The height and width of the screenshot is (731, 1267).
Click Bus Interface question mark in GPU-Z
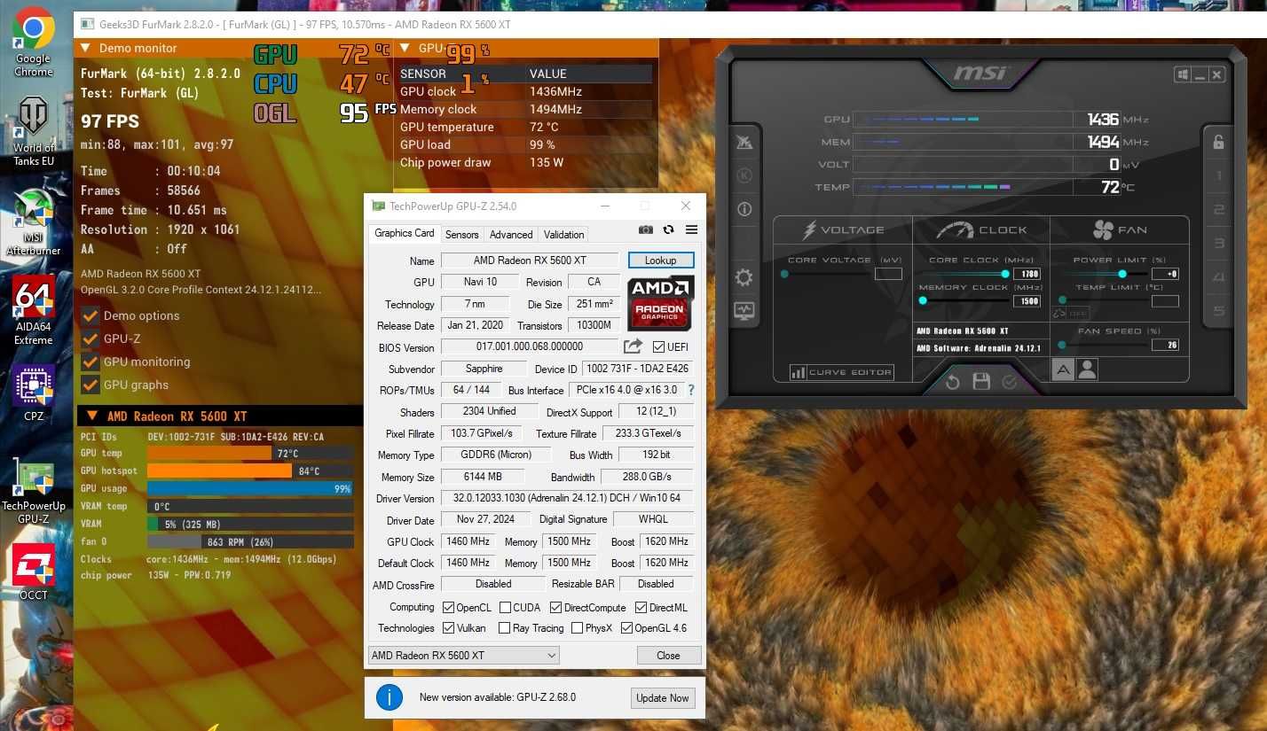click(x=691, y=390)
